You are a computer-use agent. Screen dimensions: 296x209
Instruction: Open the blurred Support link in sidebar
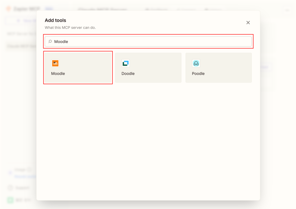click(x=22, y=188)
